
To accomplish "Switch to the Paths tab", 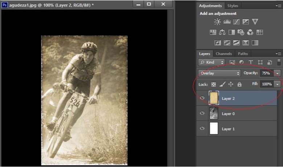I will (243, 54).
